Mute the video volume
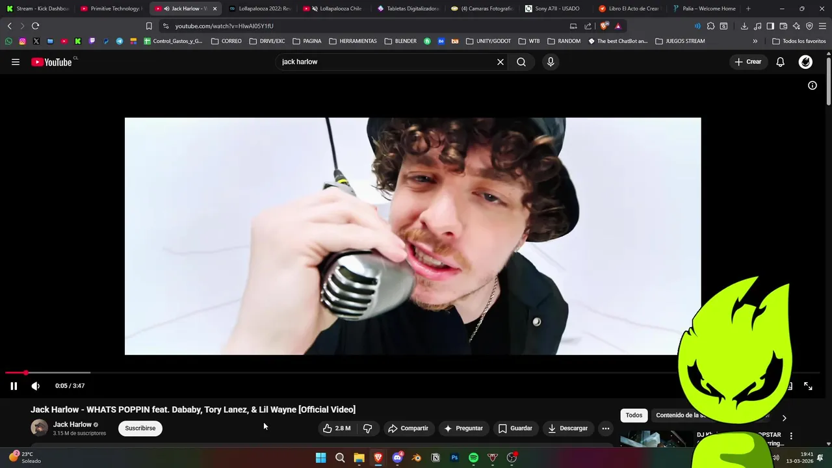 point(36,385)
